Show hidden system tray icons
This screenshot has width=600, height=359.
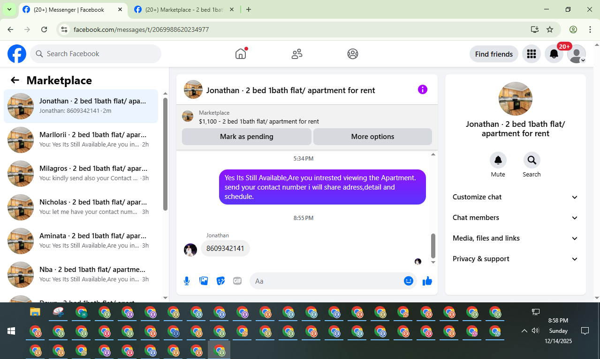point(524,331)
